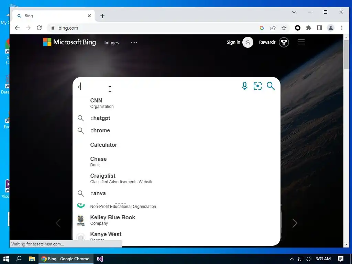Viewport: 352px width, 264px height.
Task: Select Chase Bank suggestion
Action: (x=176, y=162)
